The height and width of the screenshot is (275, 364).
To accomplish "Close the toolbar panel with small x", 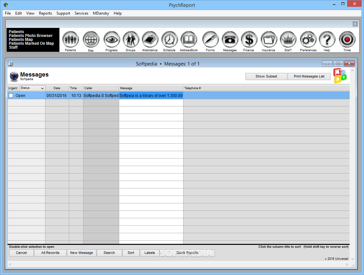I will (355, 24).
